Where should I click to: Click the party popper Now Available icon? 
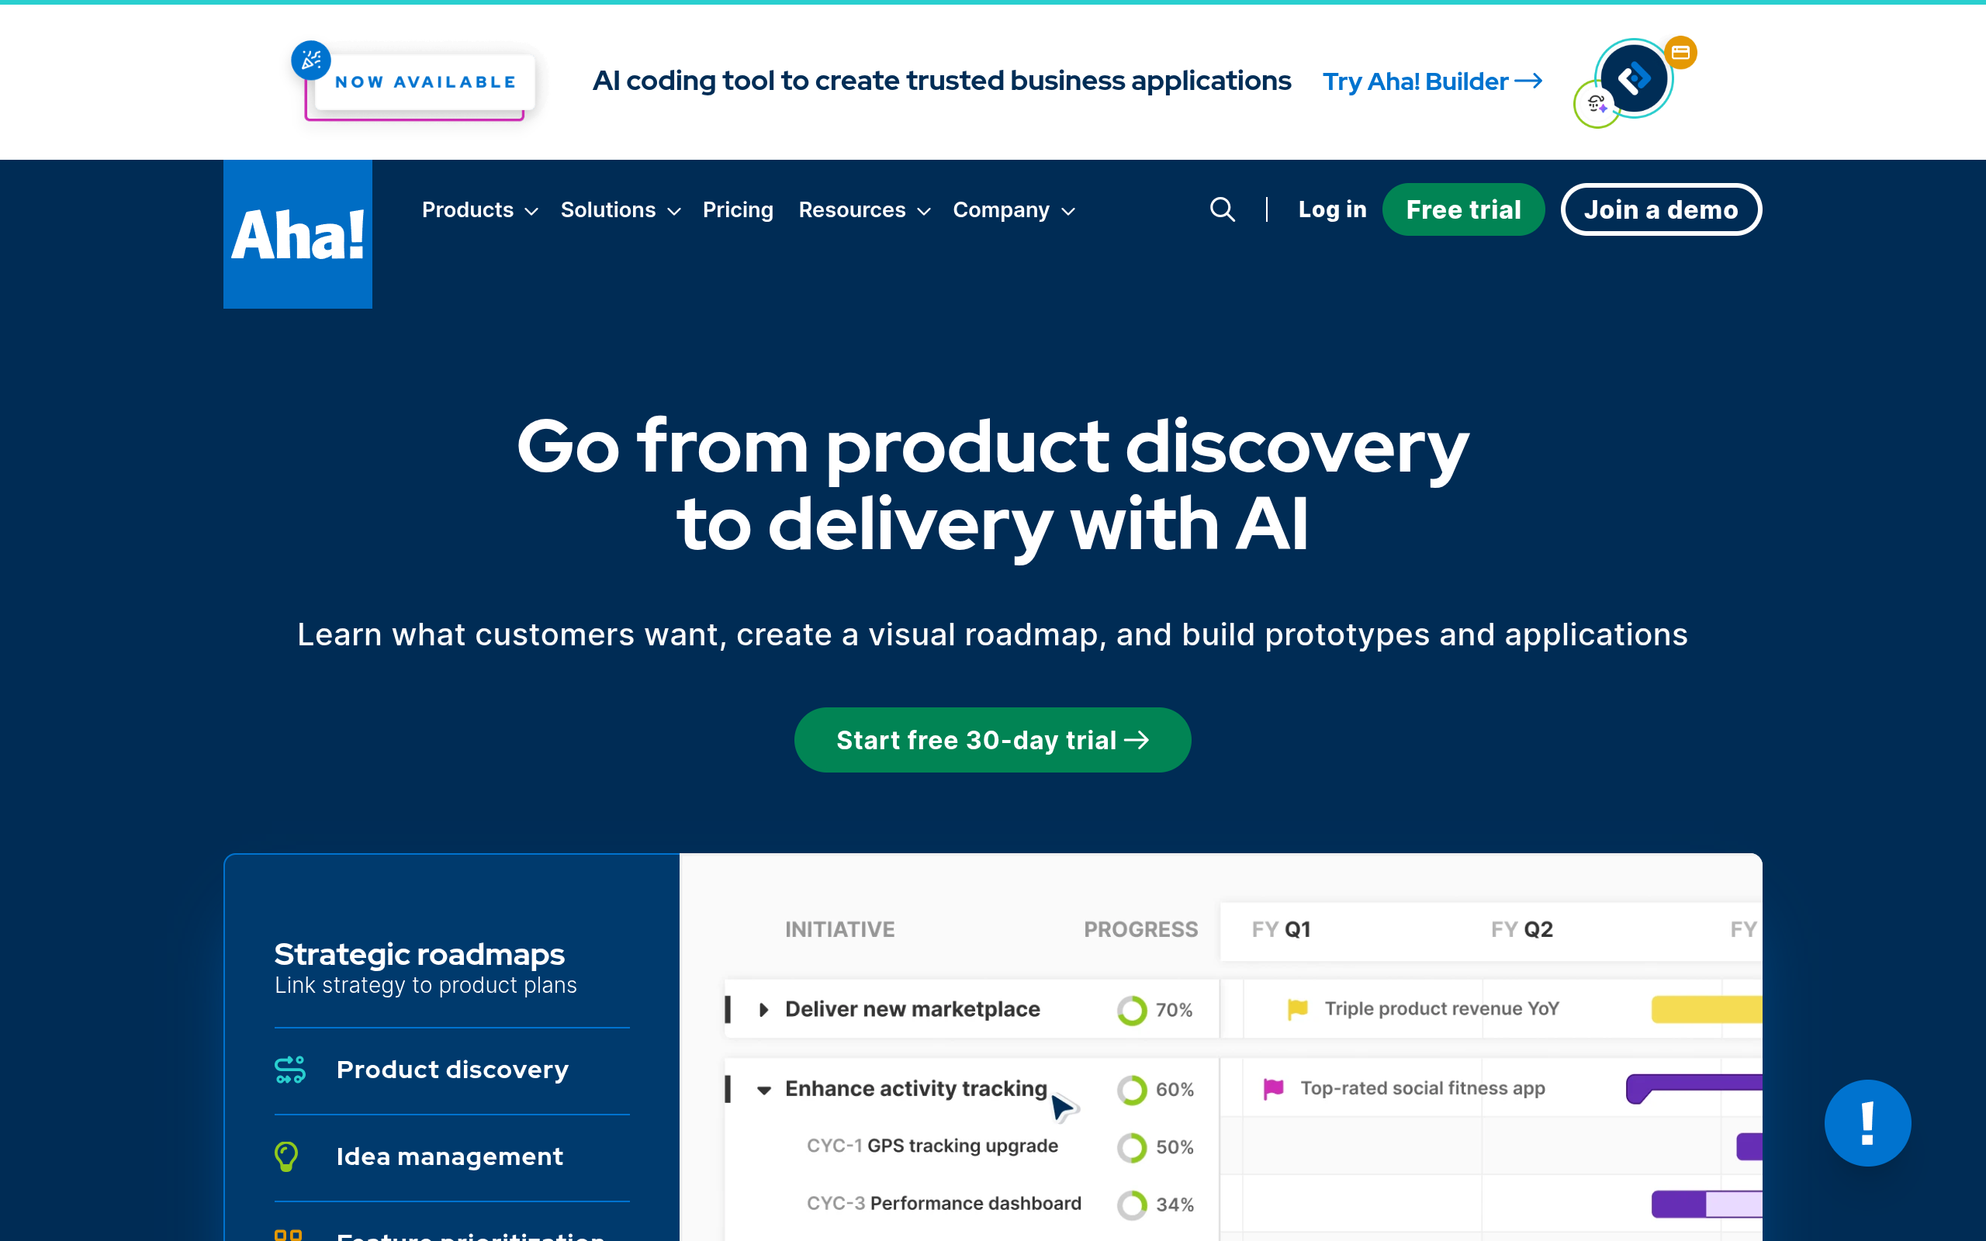(311, 60)
